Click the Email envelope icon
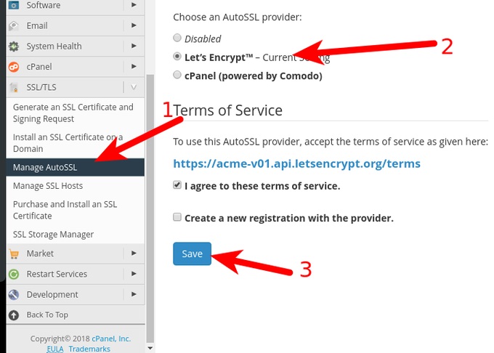The image size is (494, 353). pos(14,25)
